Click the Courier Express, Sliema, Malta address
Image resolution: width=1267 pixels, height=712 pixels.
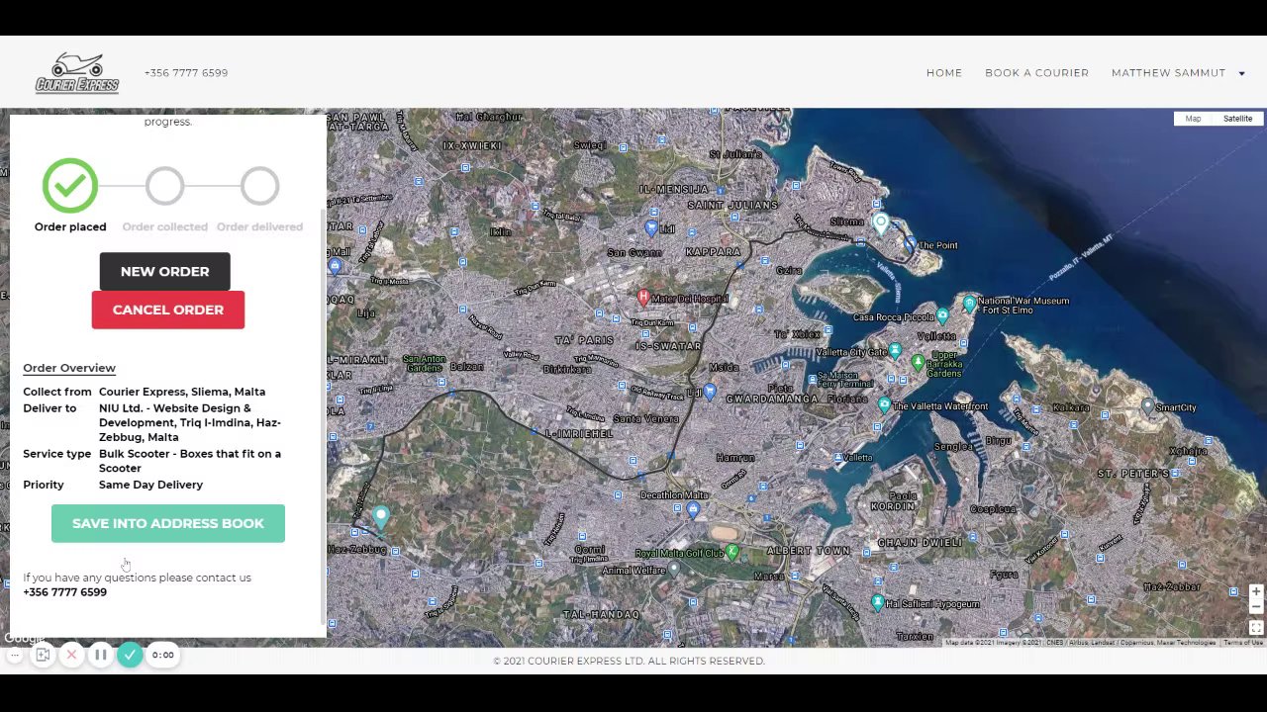point(182,392)
